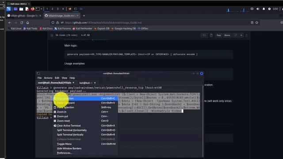Screen dimensions: 283x159
Task: Show the panel clock reading 3:50
Action: click(275, 9)
